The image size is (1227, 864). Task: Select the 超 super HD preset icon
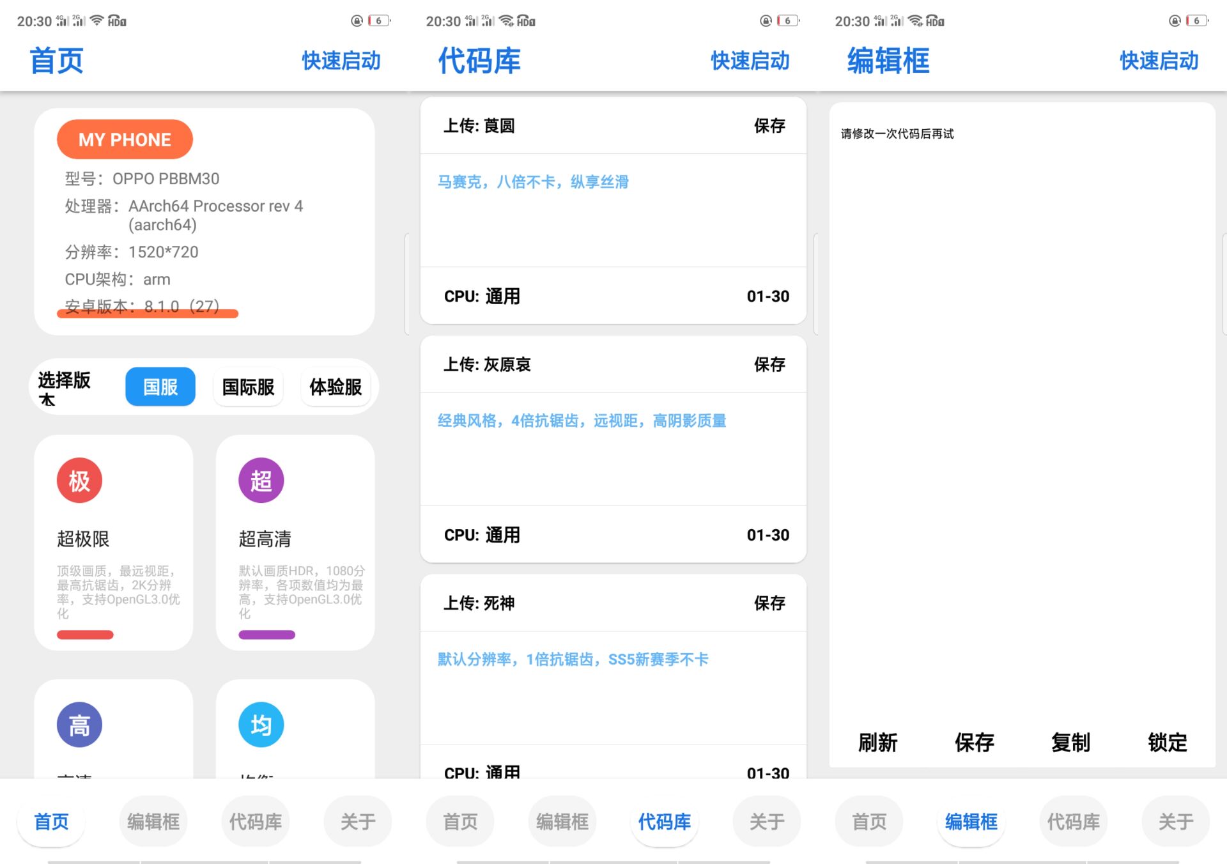(x=260, y=480)
